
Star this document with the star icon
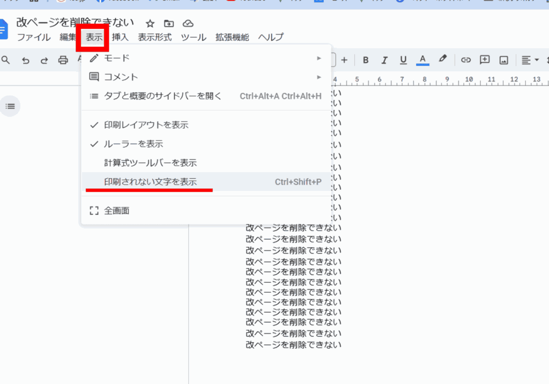point(150,23)
